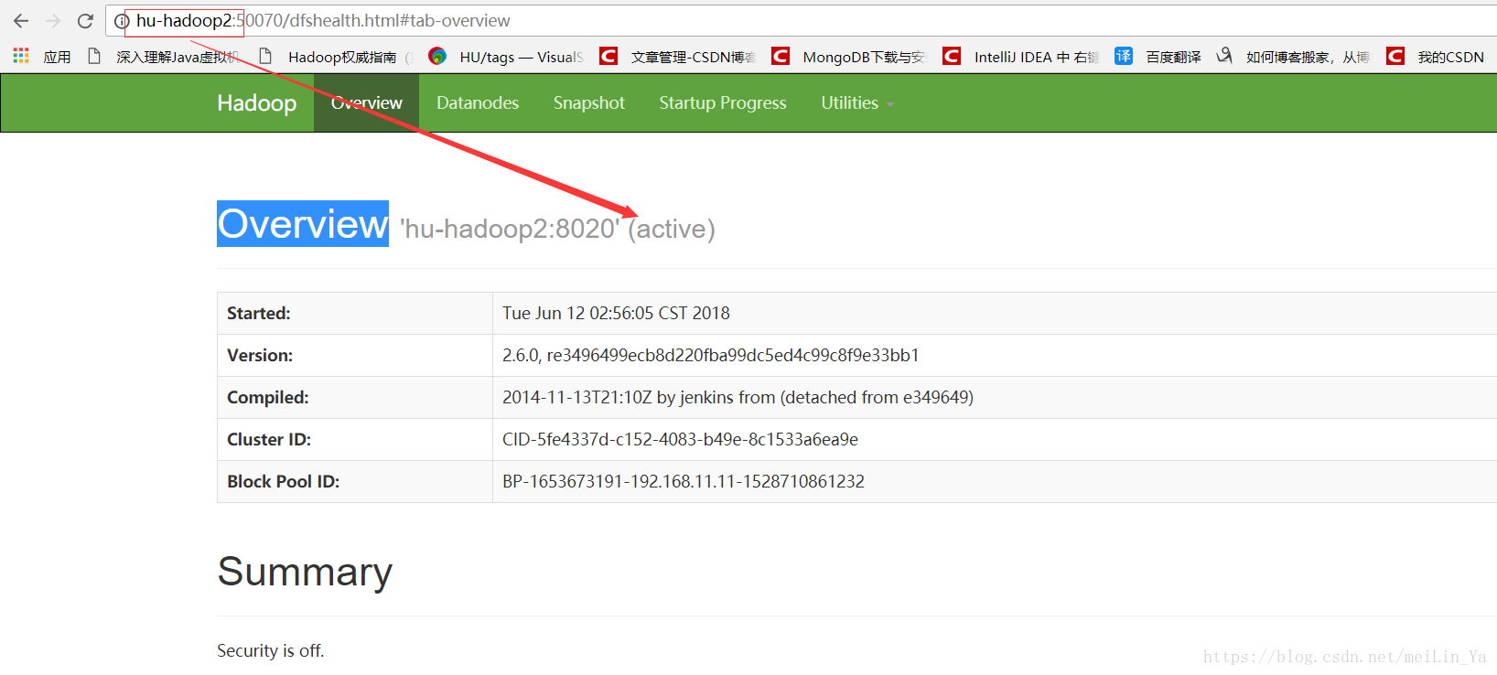Screen dimensions: 1497x675
Task: Click the Summary heading
Action: click(x=305, y=572)
